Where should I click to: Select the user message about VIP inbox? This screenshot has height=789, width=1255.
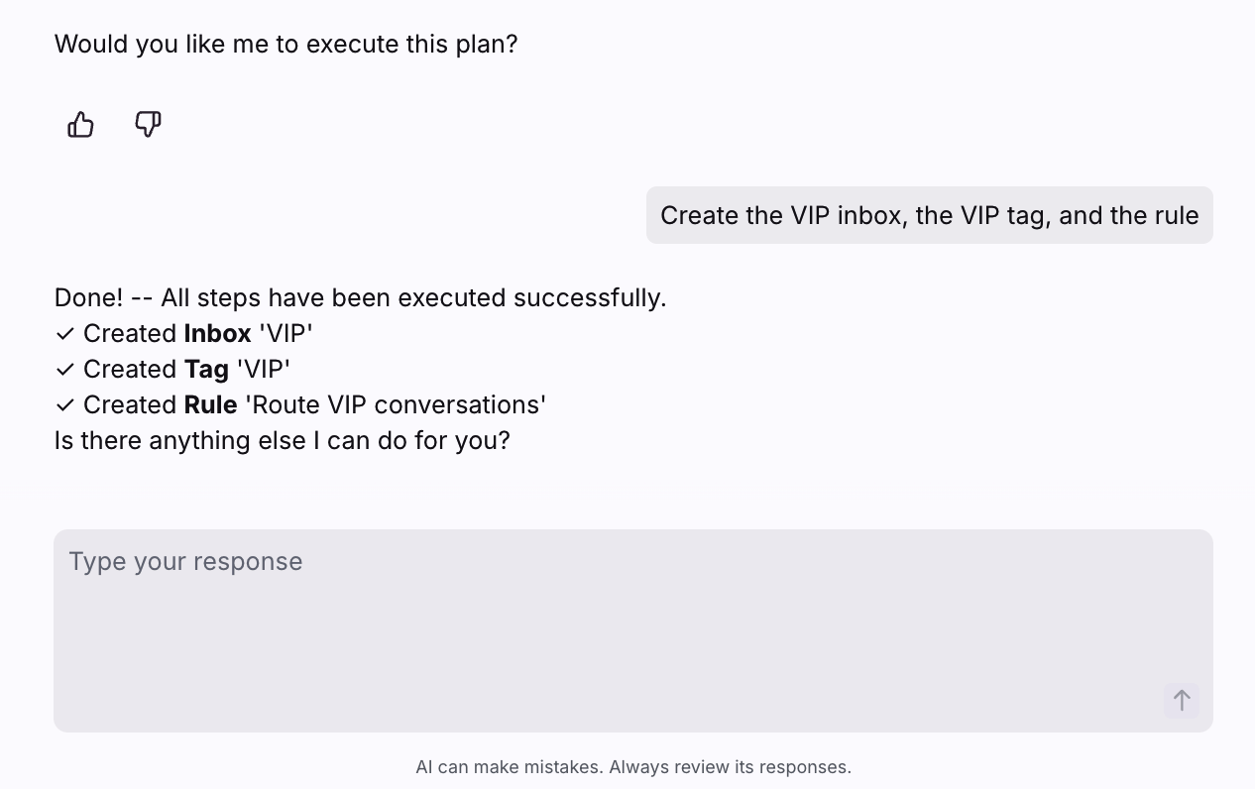pyautogui.click(x=929, y=215)
